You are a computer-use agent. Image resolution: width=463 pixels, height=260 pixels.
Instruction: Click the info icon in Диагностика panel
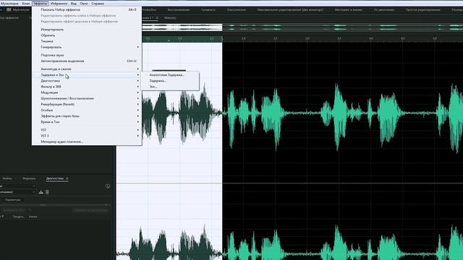tap(108, 186)
